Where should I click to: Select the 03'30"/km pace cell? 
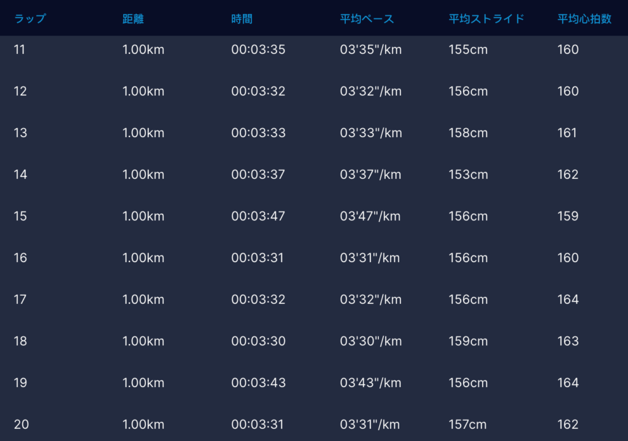(370, 341)
